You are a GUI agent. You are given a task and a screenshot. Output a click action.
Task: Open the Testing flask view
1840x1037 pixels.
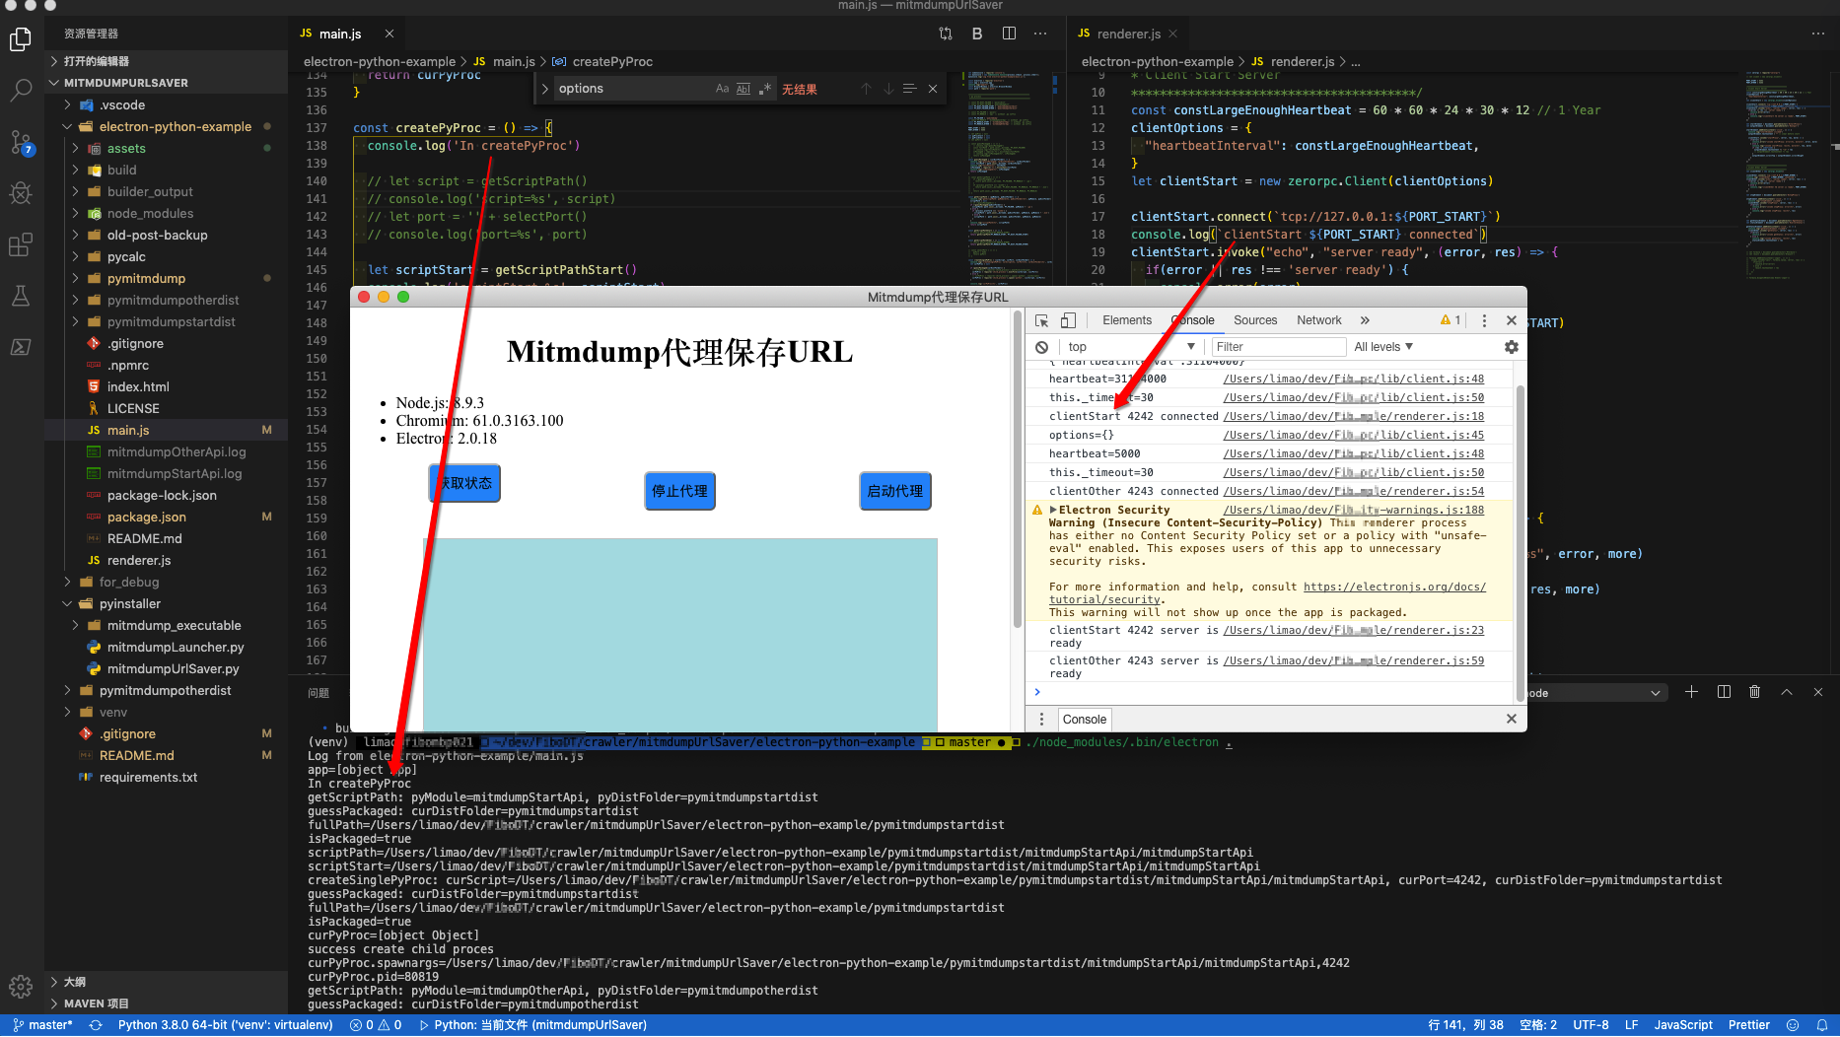21,296
